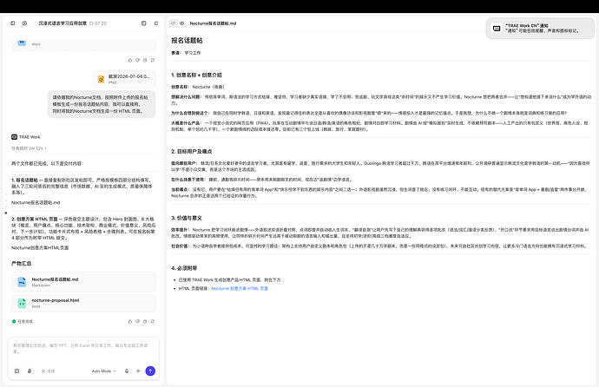The height and width of the screenshot is (387, 599).
Task: Thumbs up the reply beside 任务完成
Action: click(x=130, y=321)
